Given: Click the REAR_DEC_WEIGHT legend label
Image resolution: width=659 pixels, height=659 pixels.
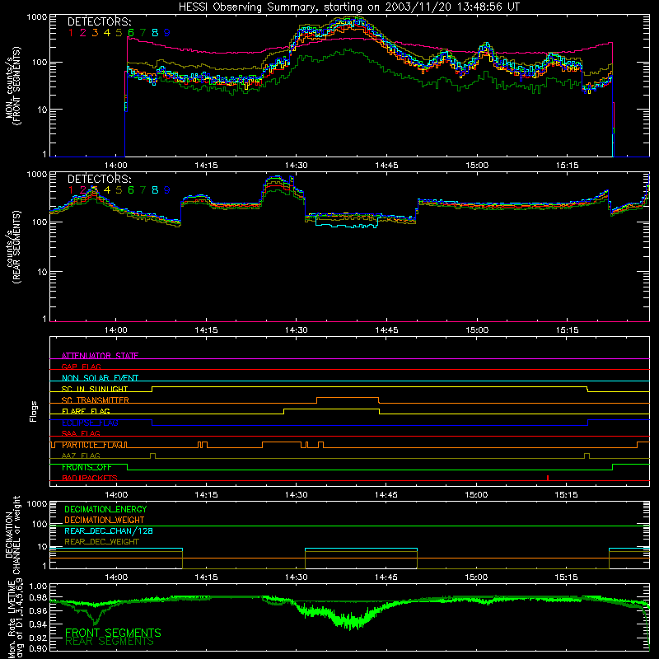Looking at the screenshot, I should pyautogui.click(x=101, y=542).
